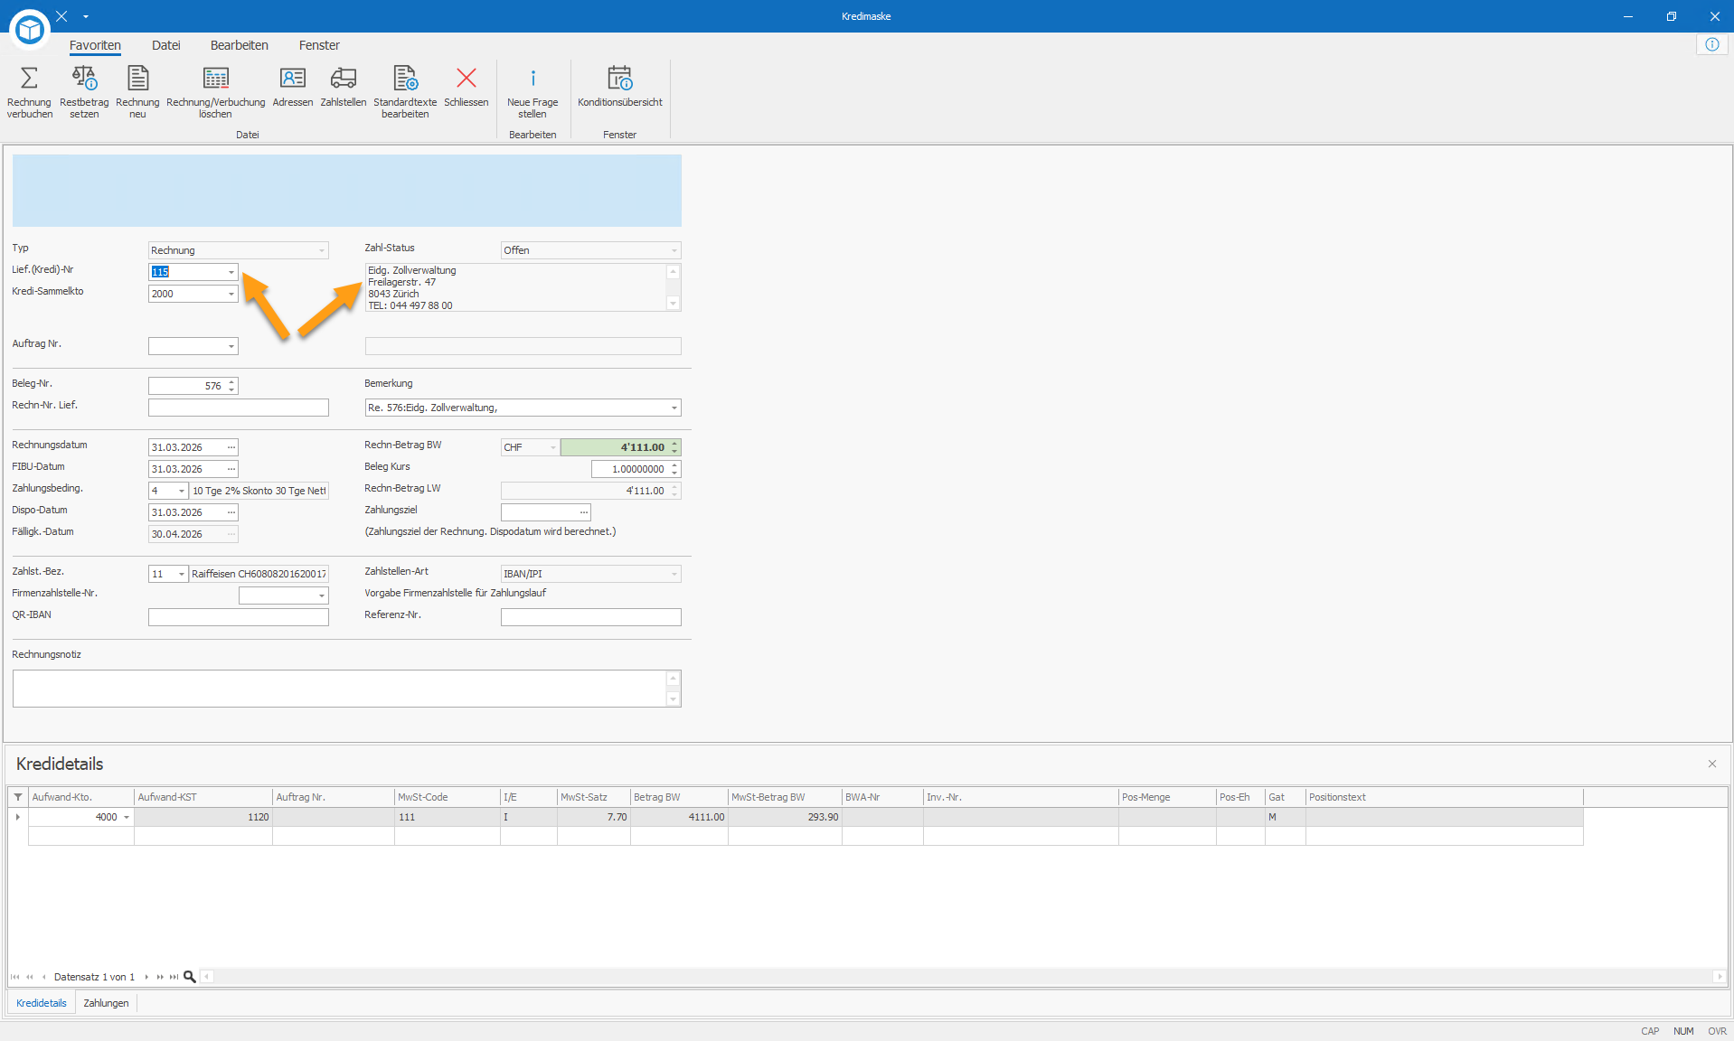Open the Rechnungsdatum date picker button
The image size is (1734, 1041).
tap(231, 447)
